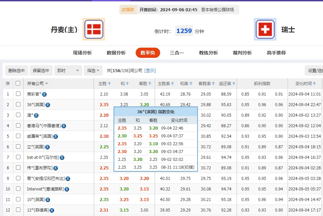Select the Danish flag icon
Viewport: 323px width, 216px height.
(x=93, y=30)
